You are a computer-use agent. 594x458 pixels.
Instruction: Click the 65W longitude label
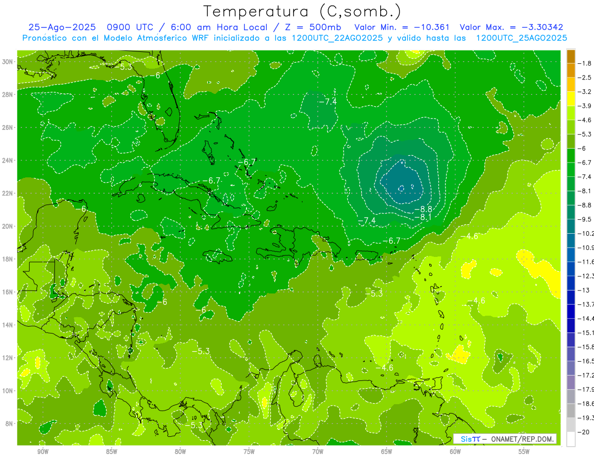click(x=387, y=452)
